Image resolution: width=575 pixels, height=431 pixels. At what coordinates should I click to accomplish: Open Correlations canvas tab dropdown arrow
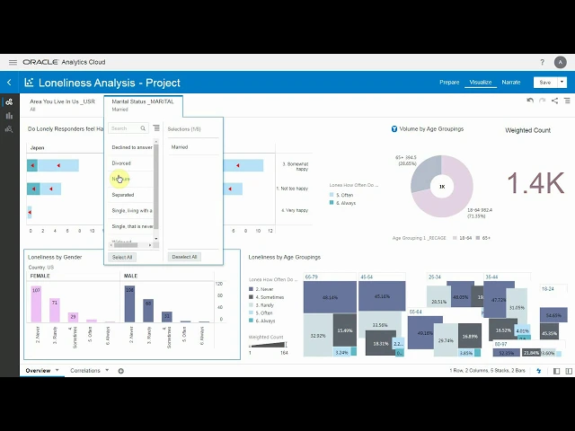pyautogui.click(x=107, y=370)
